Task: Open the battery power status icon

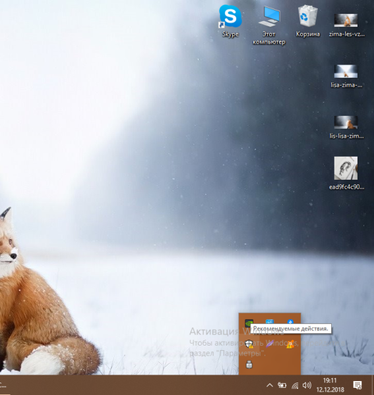Action: tap(282, 385)
